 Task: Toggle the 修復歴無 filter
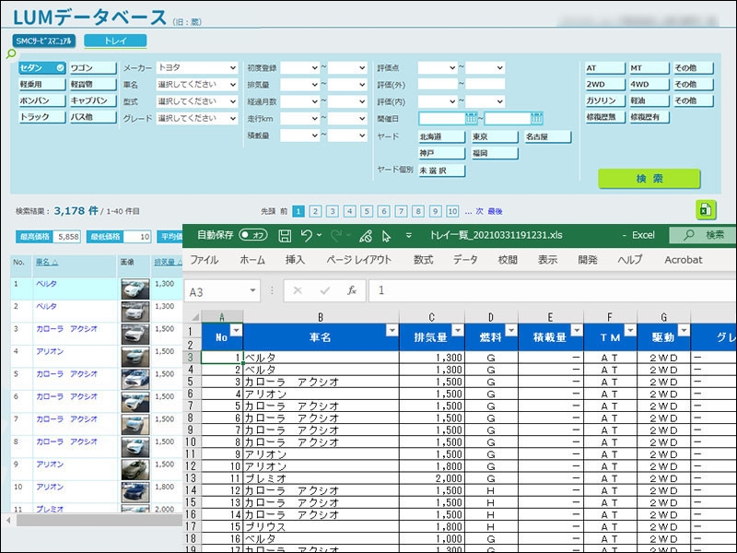point(605,117)
